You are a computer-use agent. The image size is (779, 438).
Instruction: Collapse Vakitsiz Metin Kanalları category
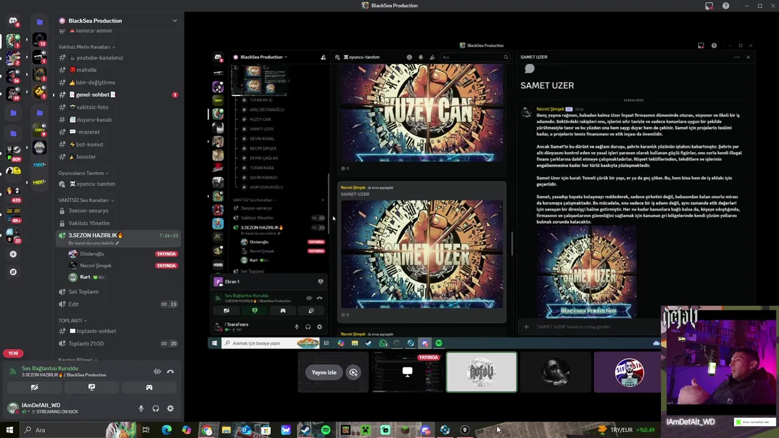coord(86,47)
